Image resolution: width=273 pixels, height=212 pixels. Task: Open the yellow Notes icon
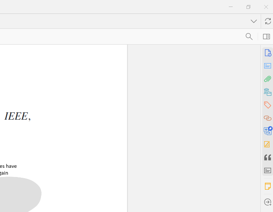click(x=268, y=186)
